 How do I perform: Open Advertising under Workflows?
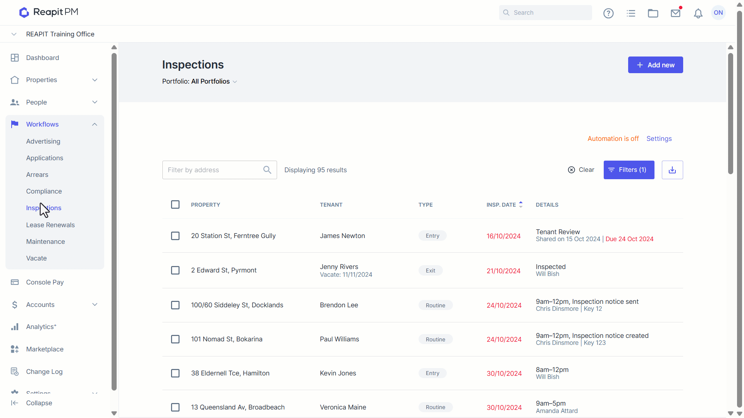[x=43, y=141]
